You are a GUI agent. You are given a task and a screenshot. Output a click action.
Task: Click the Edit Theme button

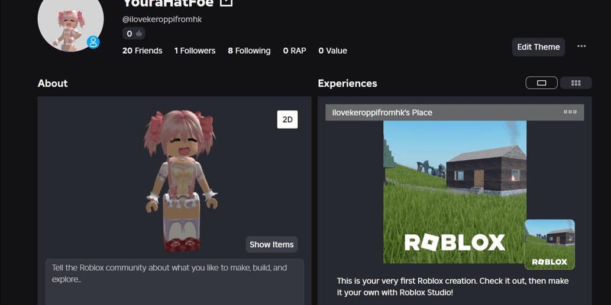point(538,47)
